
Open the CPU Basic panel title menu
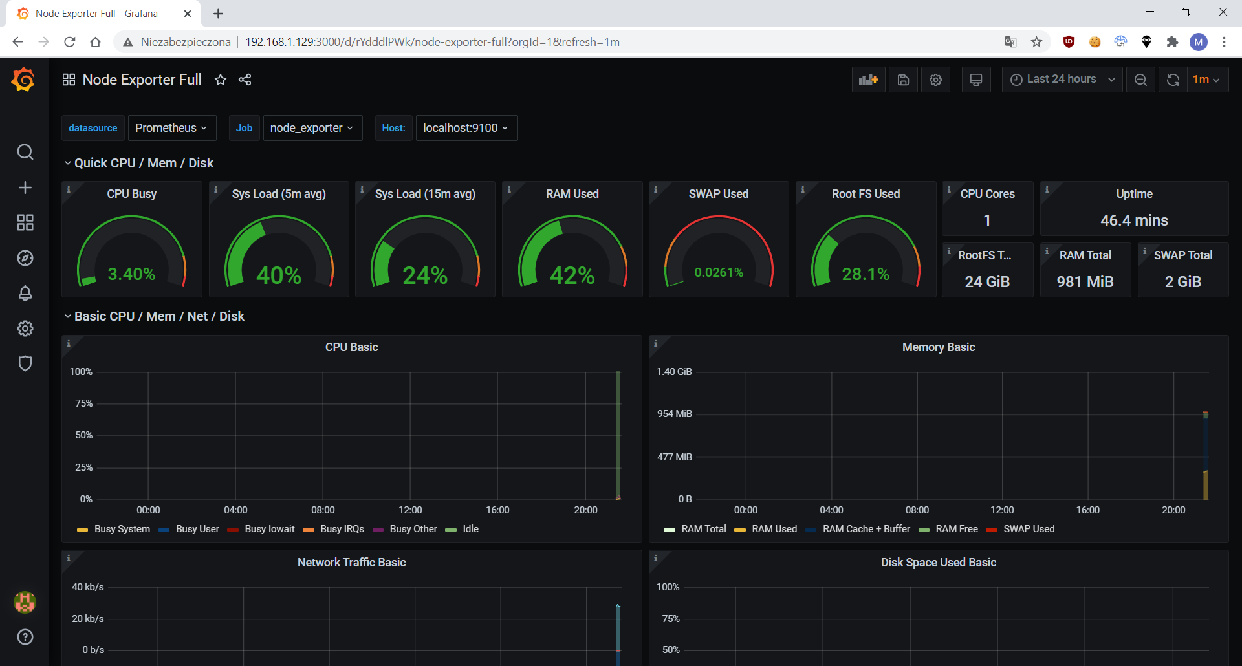pos(351,347)
